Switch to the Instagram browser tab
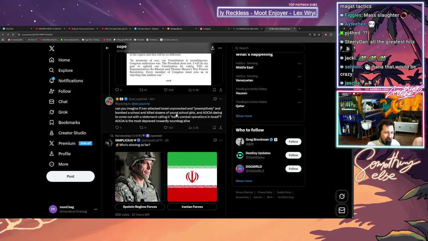The height and width of the screenshot is (241, 428). [215, 29]
